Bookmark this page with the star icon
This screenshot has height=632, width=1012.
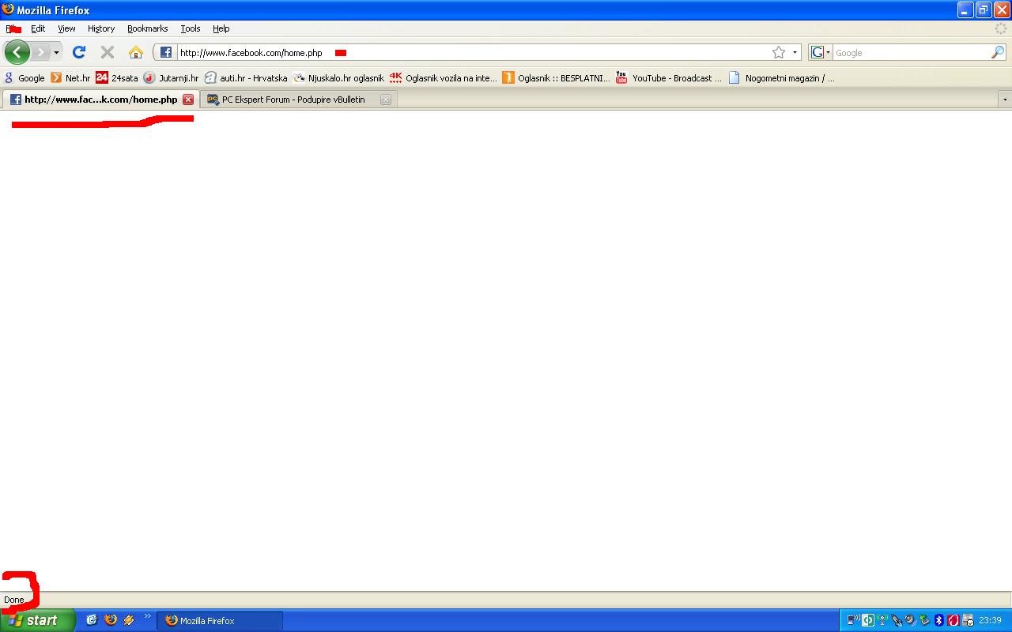[x=779, y=52]
